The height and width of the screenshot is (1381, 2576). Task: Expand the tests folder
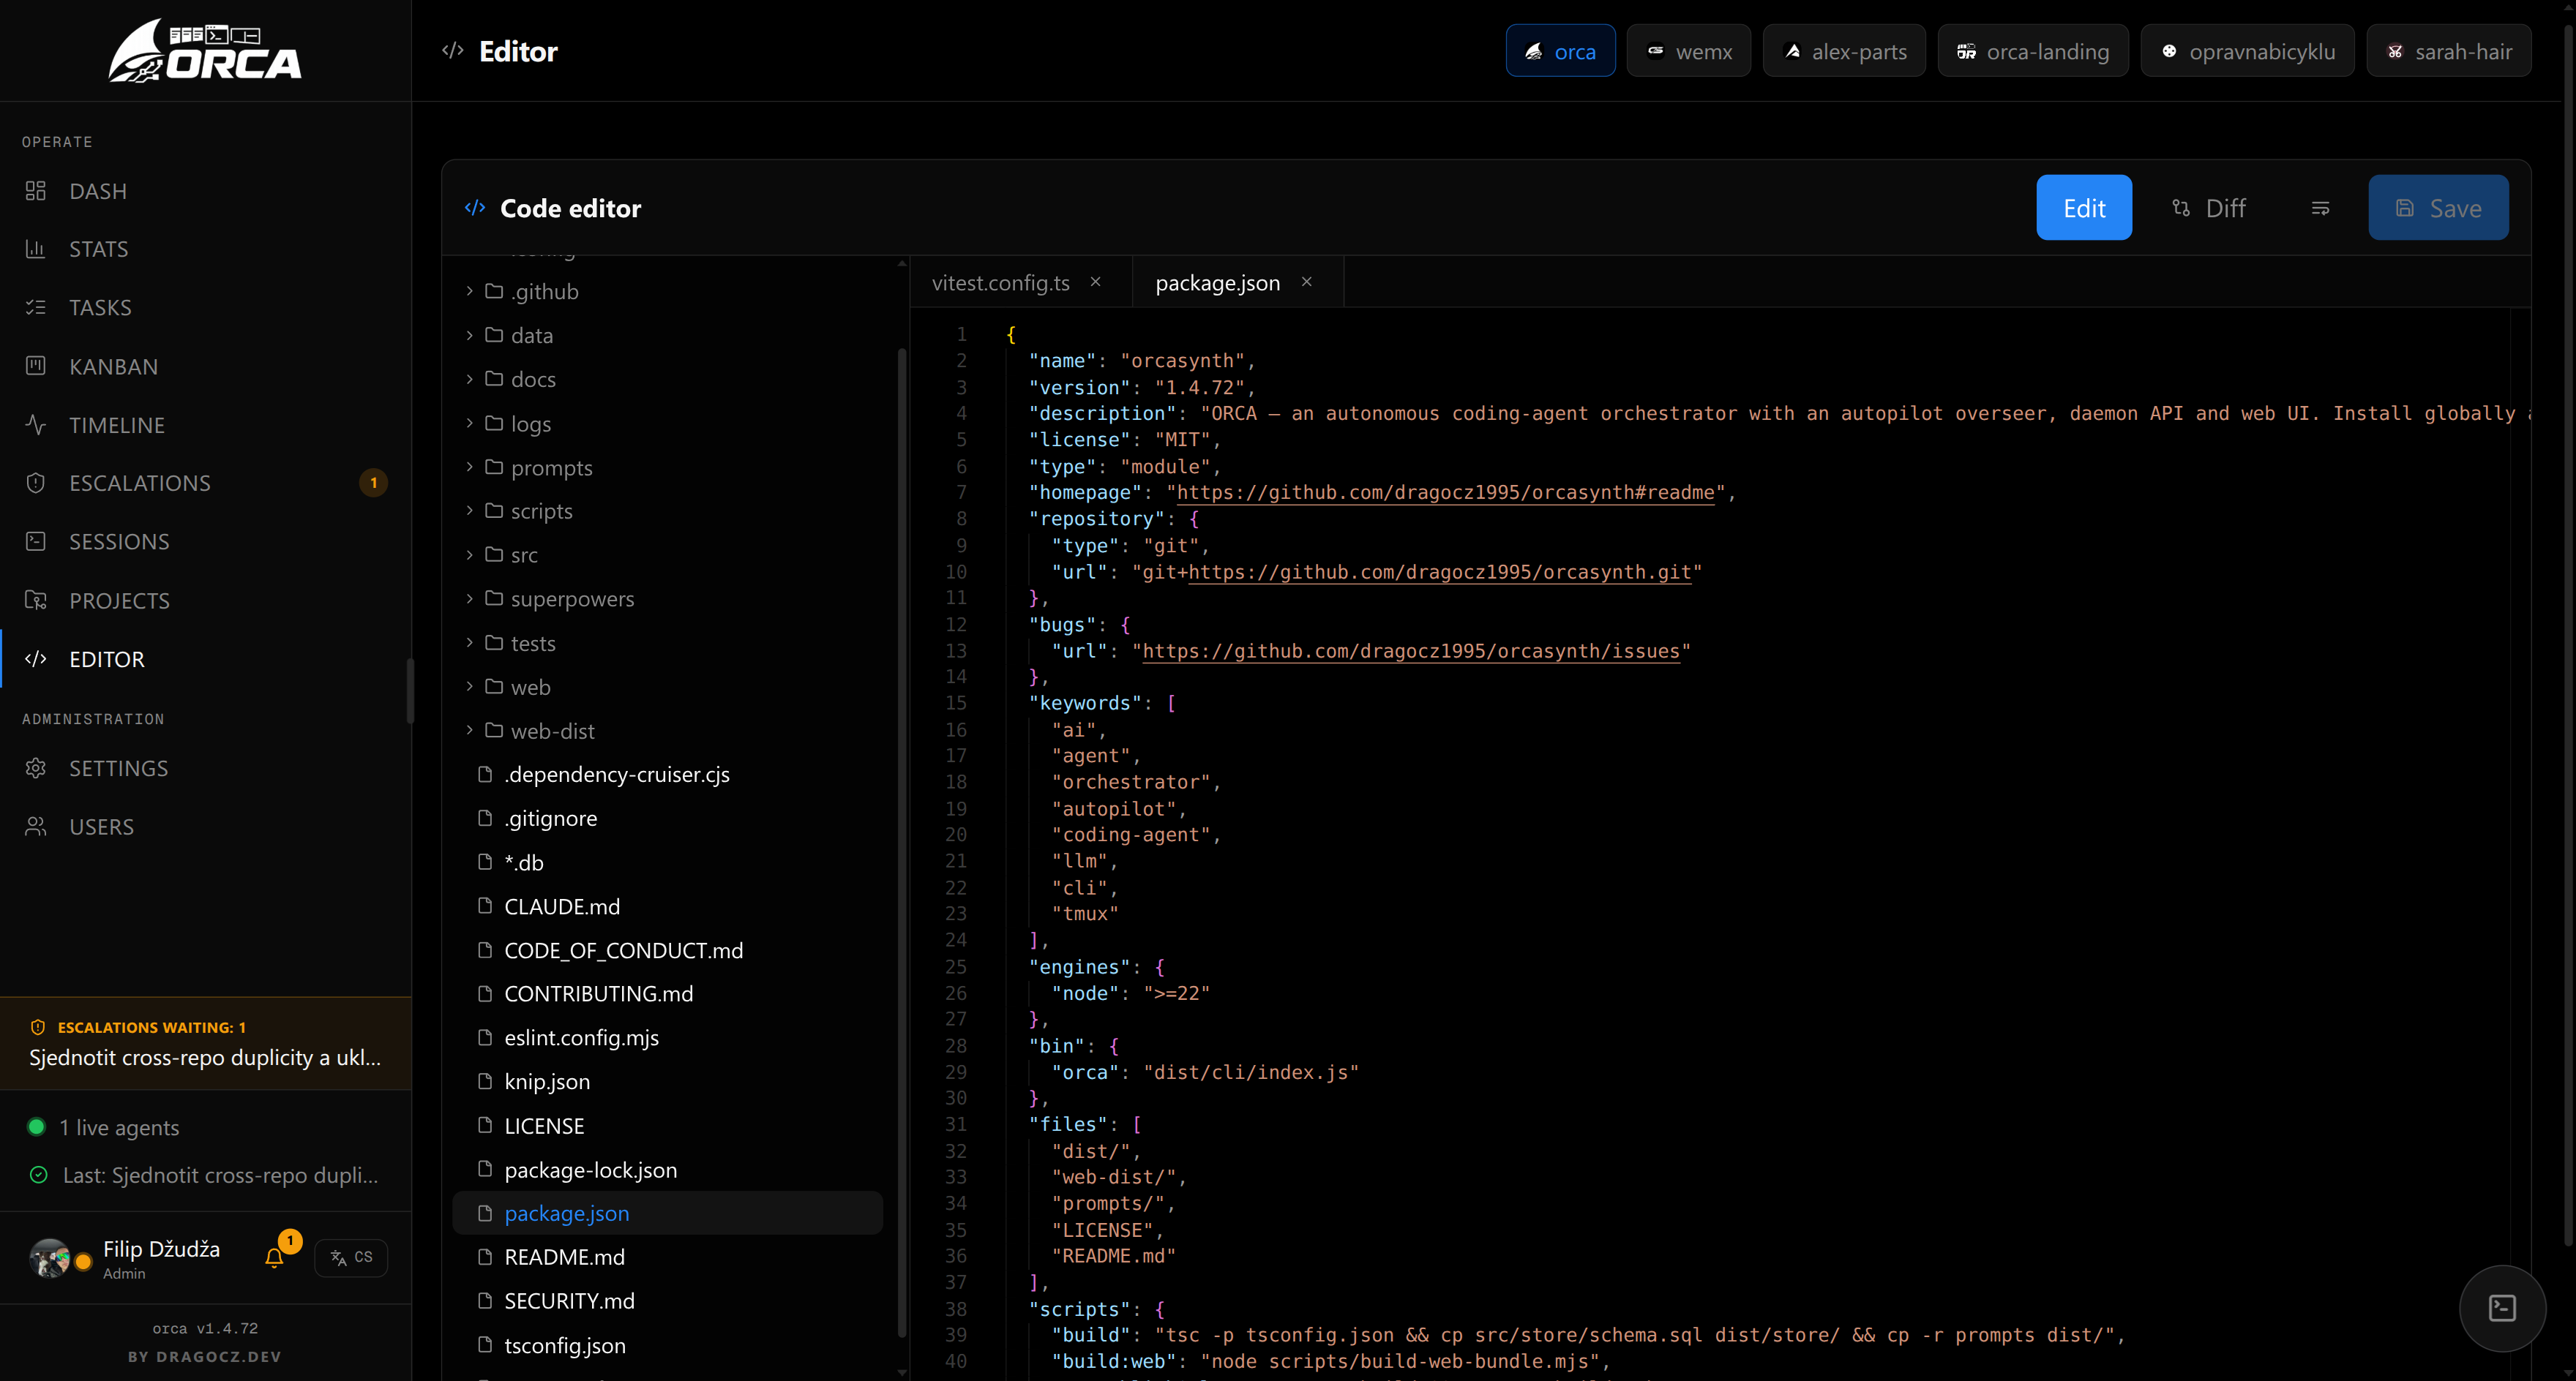tap(668, 644)
